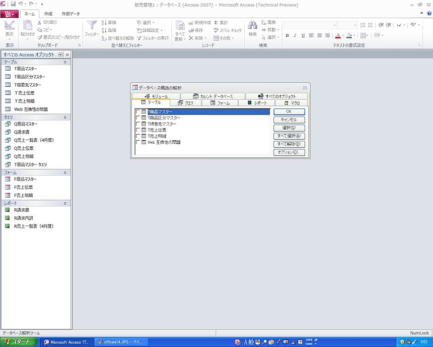Screen dimensions: 433x347
Task: Click the 貼り付け paste icon
Action: [27, 25]
